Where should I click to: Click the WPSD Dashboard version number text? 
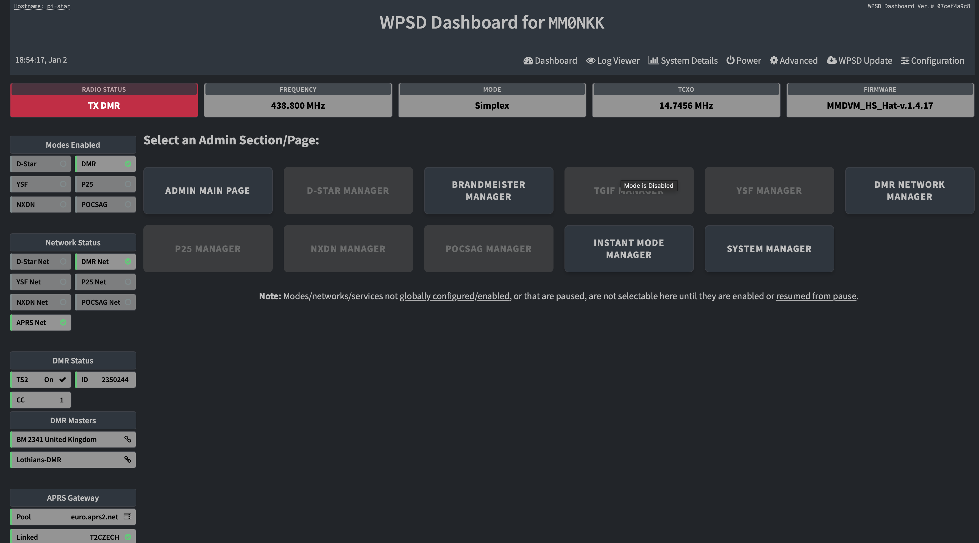(x=919, y=6)
